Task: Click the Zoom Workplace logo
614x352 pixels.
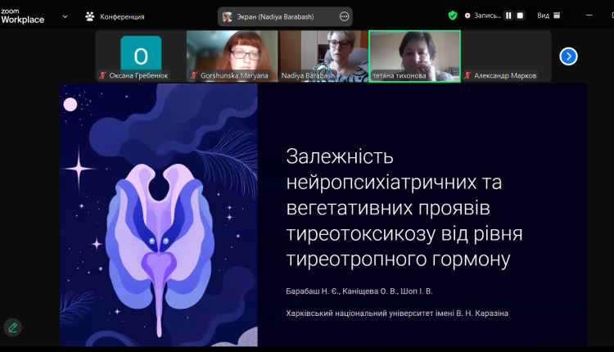Action: [22, 16]
